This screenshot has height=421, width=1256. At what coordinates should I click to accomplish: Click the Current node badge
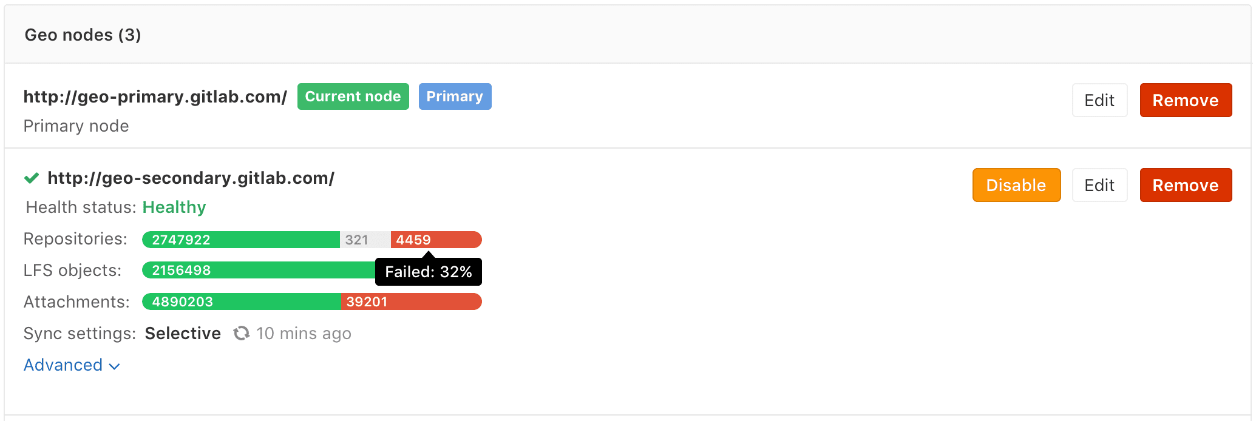pos(353,96)
